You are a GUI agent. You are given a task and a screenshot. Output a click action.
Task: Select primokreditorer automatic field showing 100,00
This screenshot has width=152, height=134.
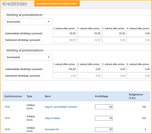tap(65, 69)
